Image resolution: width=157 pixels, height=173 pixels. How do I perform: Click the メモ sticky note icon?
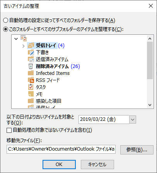coord(31,94)
